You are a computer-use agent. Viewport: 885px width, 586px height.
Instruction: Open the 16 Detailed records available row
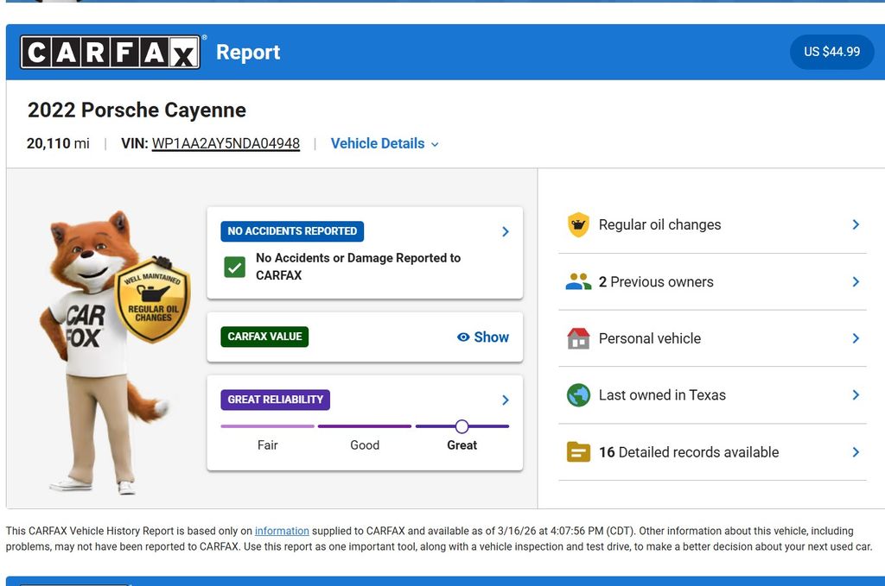coord(712,452)
